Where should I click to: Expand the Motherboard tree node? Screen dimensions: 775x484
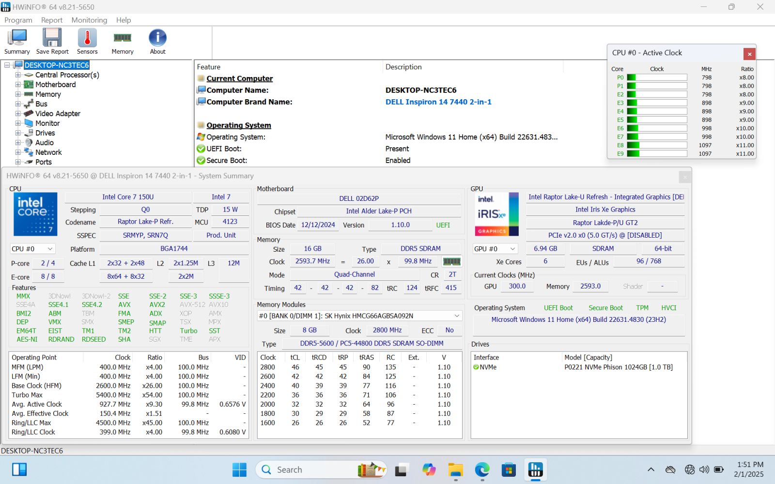18,85
